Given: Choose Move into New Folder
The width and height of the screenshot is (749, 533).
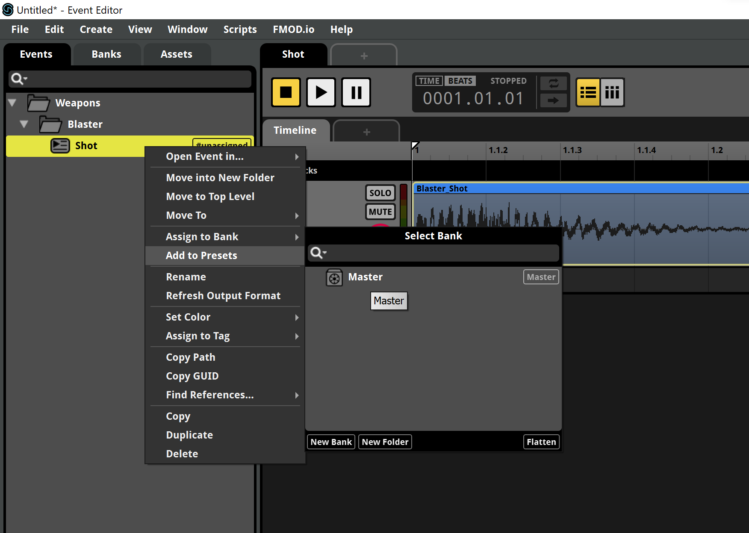Looking at the screenshot, I should (225, 178).
